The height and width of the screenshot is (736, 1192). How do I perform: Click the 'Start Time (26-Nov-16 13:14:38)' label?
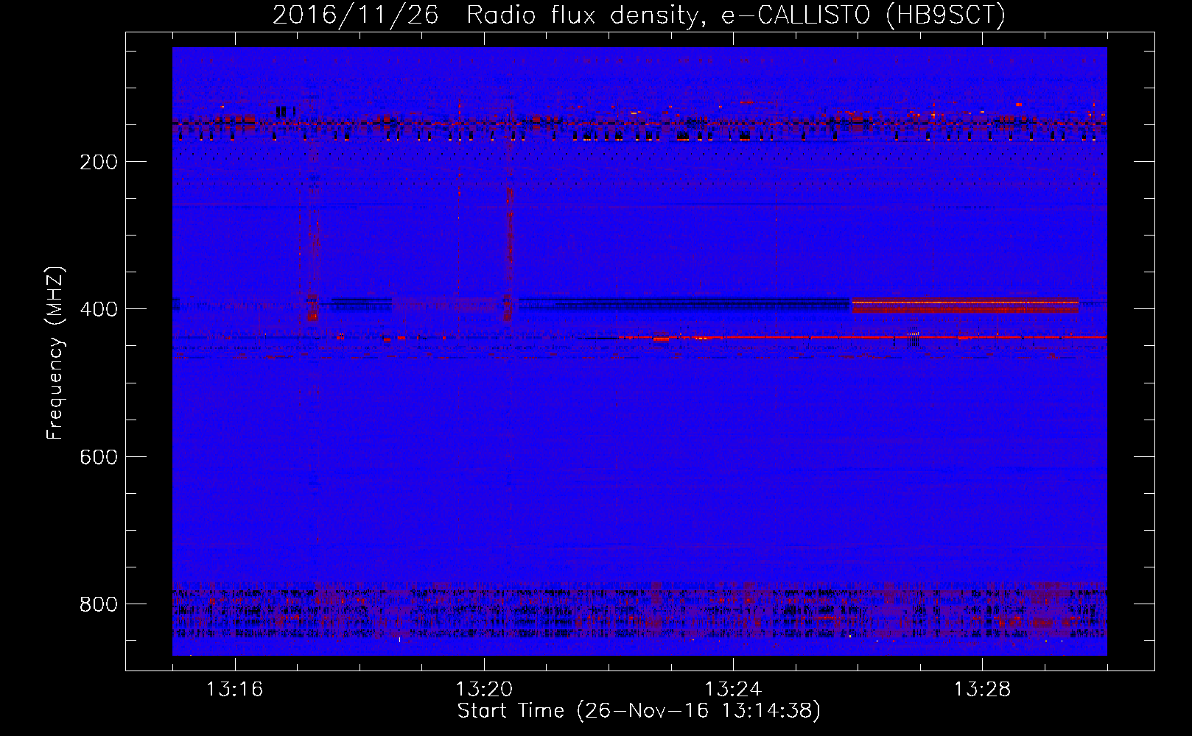pos(639,710)
